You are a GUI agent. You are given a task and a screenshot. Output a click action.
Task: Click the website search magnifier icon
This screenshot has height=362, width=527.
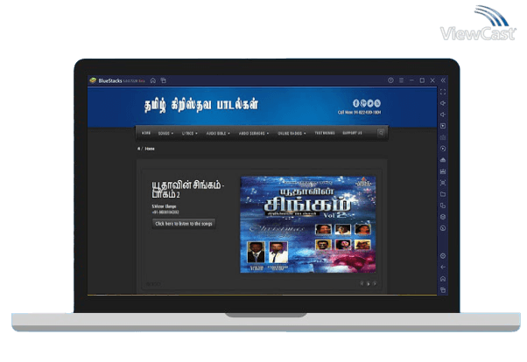[381, 133]
